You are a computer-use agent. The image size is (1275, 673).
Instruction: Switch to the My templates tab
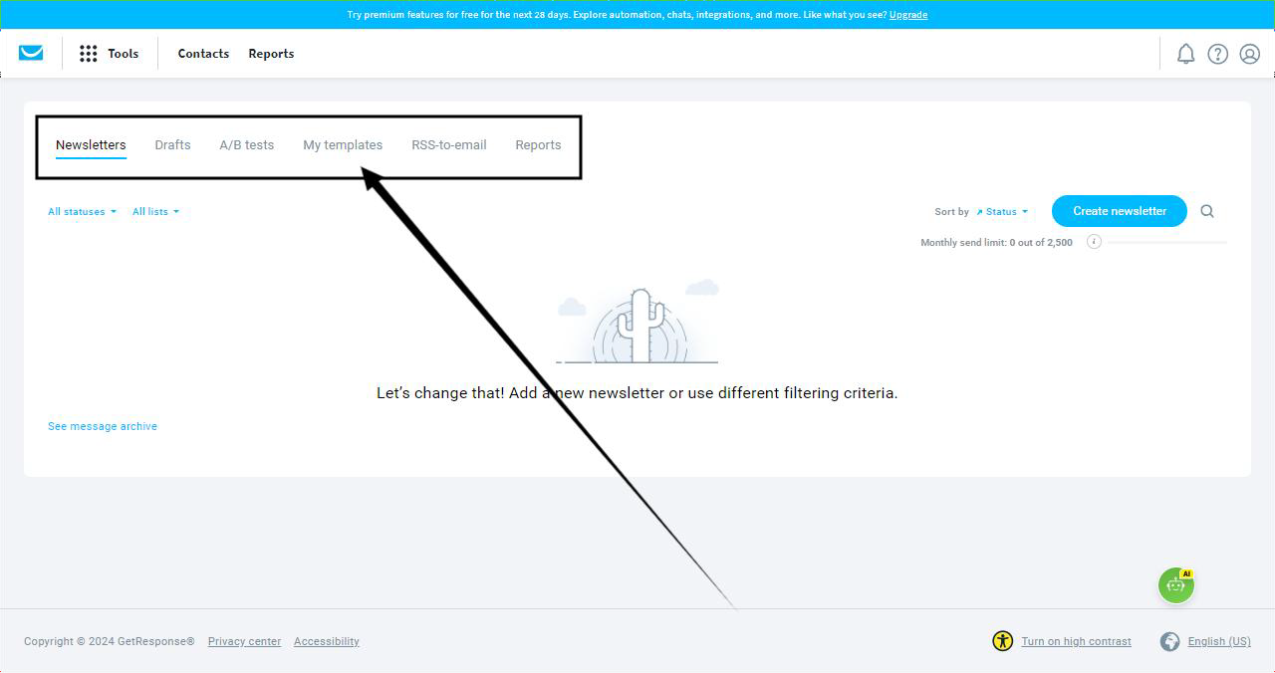click(343, 145)
